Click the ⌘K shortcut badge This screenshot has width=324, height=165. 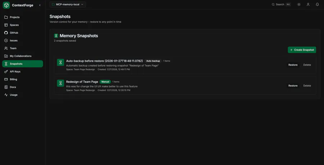(288, 4)
